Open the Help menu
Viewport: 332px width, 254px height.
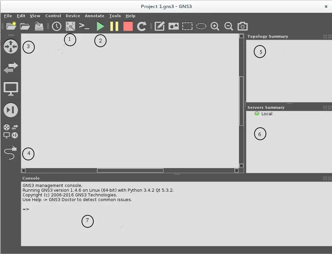(130, 16)
